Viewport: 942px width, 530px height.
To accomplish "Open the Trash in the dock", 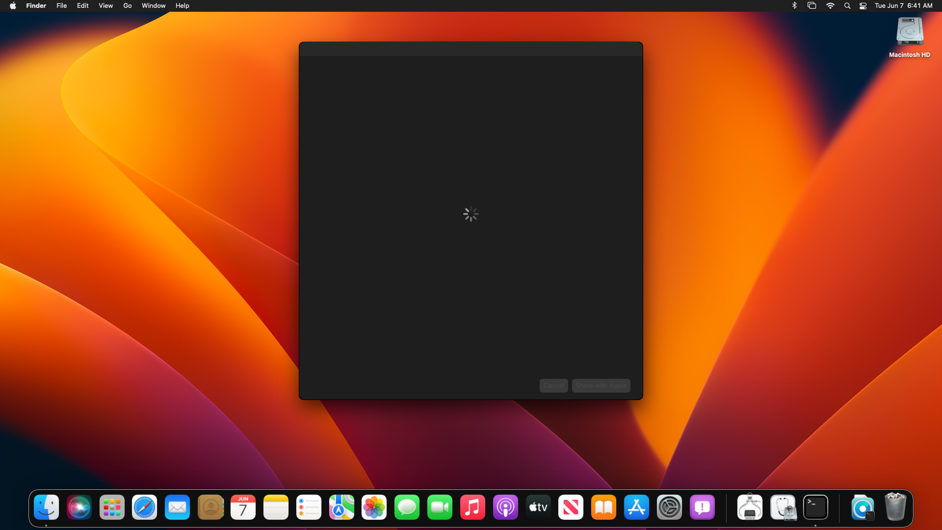I will (x=895, y=507).
